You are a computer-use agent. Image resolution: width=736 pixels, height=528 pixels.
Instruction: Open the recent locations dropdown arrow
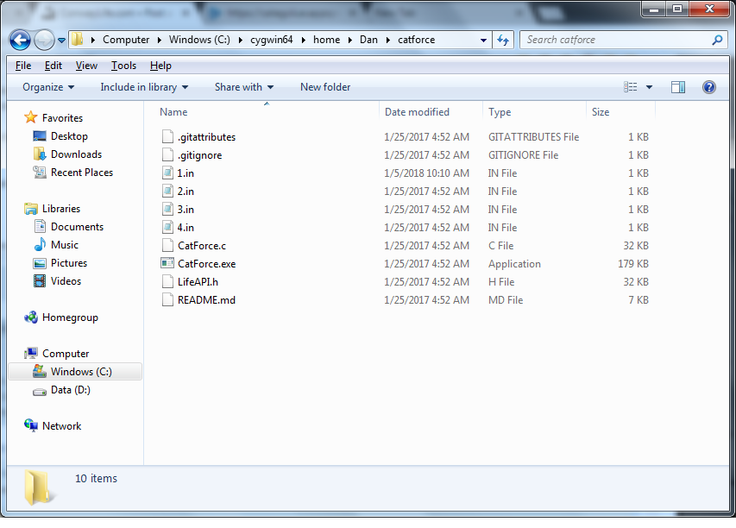tap(61, 41)
